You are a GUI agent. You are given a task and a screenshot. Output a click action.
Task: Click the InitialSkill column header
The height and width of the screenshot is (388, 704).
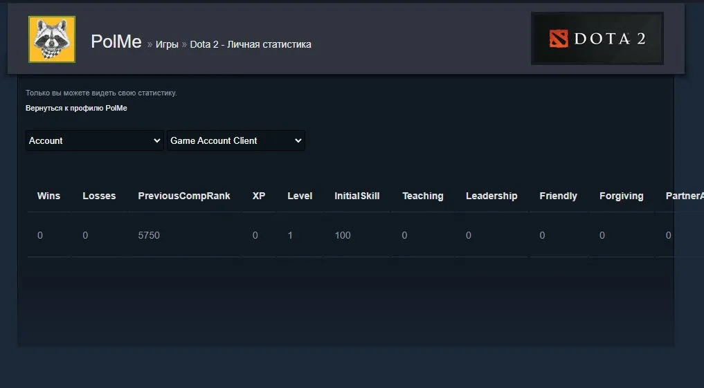click(x=357, y=196)
